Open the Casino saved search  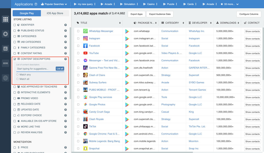point(149,4)
